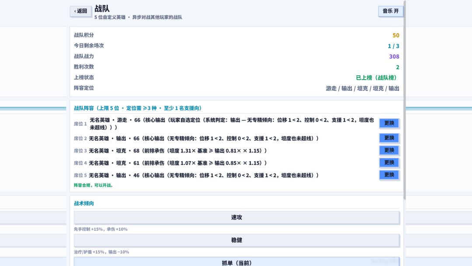Click 阵容定位 role list text
Viewport: 472px width, 266px height.
click(362, 88)
